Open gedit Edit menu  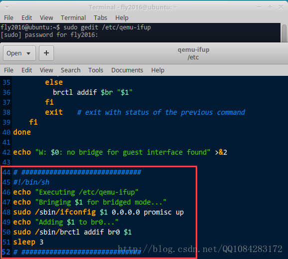point(26,70)
